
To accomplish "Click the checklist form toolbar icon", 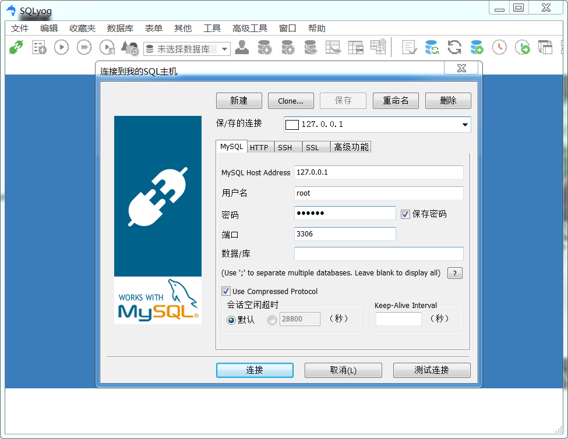I will [410, 47].
